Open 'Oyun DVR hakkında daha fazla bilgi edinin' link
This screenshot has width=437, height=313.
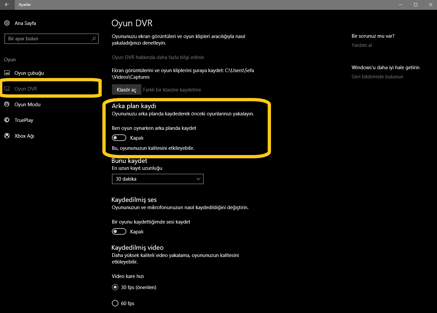click(x=158, y=57)
